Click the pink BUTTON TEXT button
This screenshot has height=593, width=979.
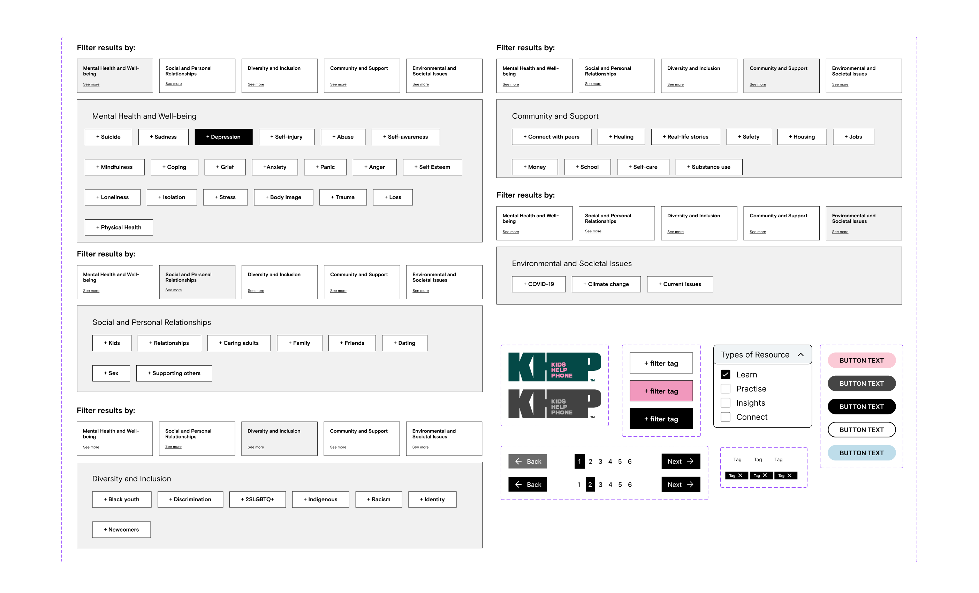click(x=862, y=360)
